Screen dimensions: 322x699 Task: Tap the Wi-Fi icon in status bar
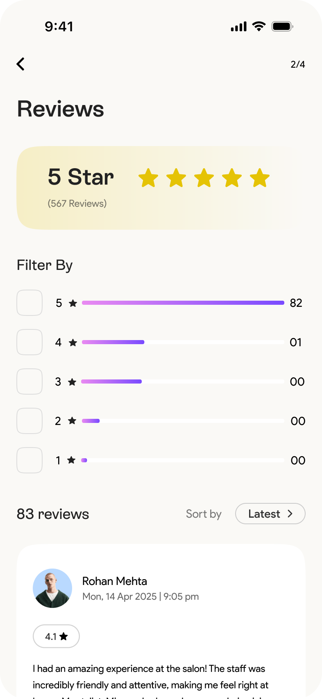(x=259, y=26)
